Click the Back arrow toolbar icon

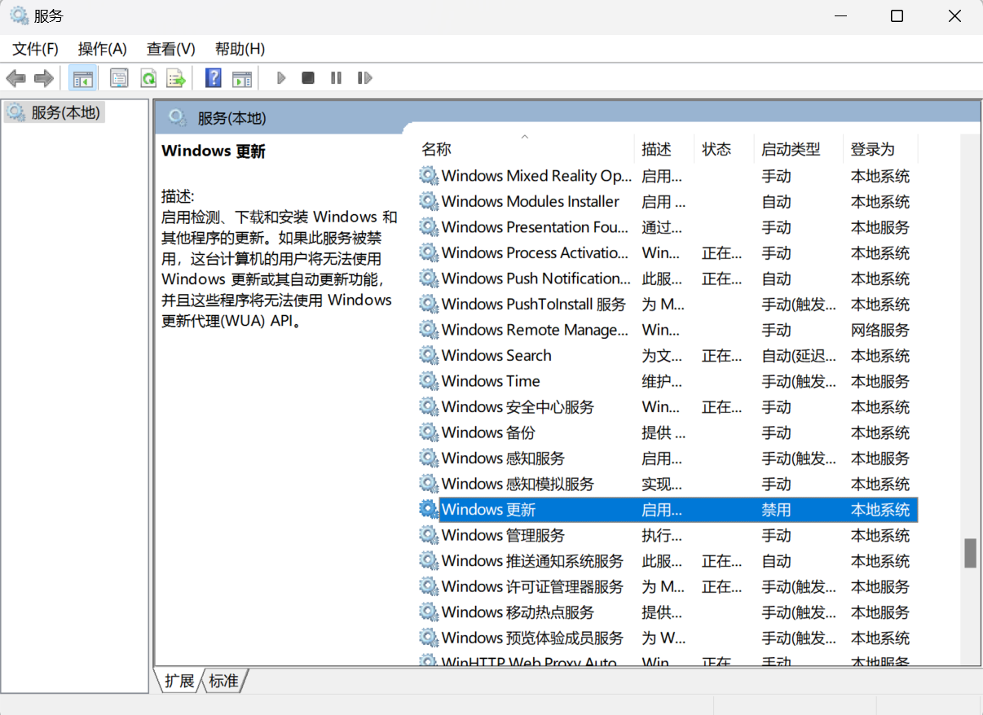[x=15, y=78]
